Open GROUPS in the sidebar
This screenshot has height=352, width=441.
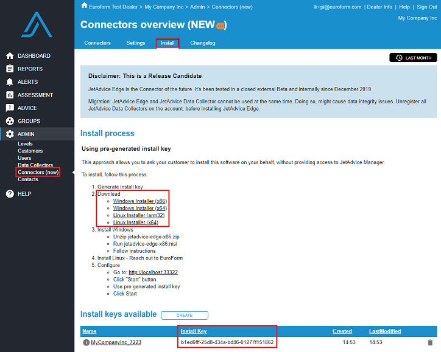pyautogui.click(x=29, y=121)
